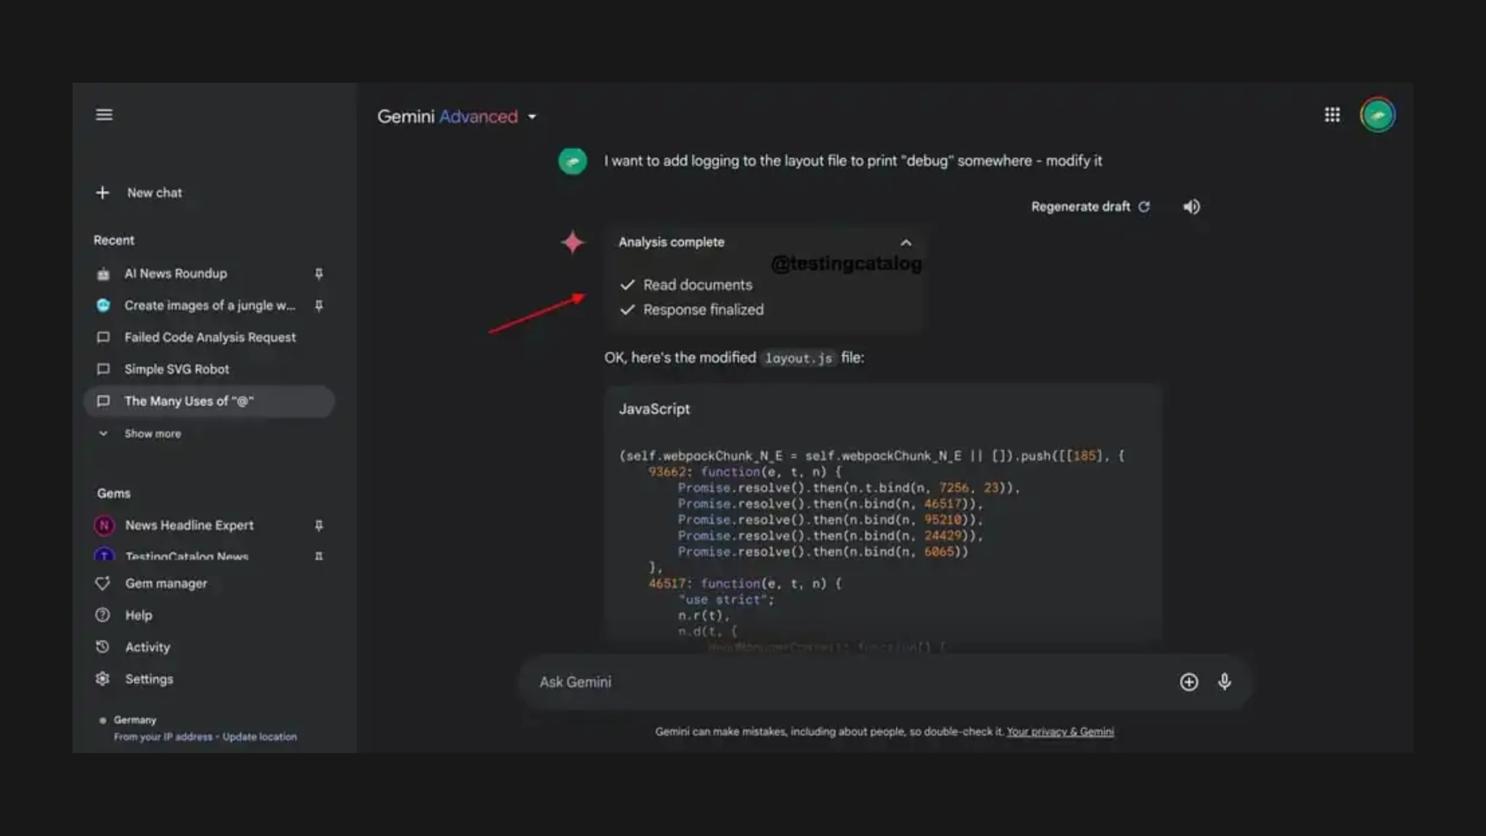The image size is (1486, 836).
Task: Open the News Headline Expert gem
Action: 189,525
